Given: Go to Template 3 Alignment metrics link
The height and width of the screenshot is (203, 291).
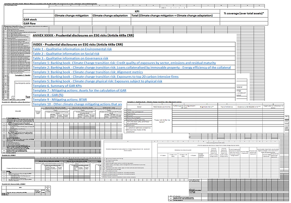Looking at the screenshot, I should [x=88, y=72].
